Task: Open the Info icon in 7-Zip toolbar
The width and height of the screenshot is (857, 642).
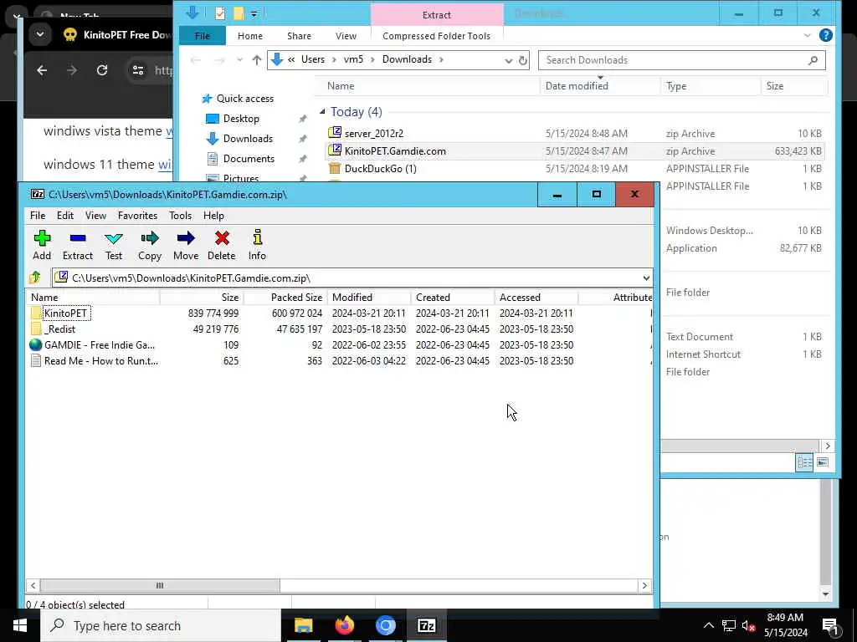Action: pyautogui.click(x=257, y=245)
